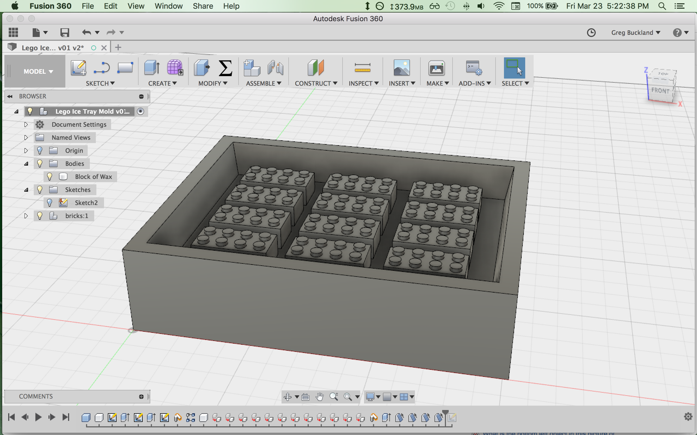Hide the Block of Wax body

coord(50,177)
